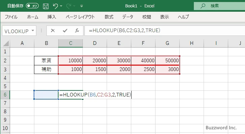Open the データ ribbon tab

tap(128, 17)
